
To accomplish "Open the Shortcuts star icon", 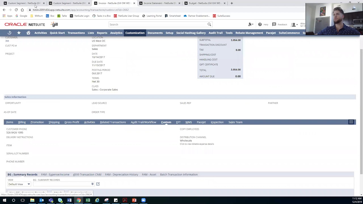I will [x=19, y=33].
